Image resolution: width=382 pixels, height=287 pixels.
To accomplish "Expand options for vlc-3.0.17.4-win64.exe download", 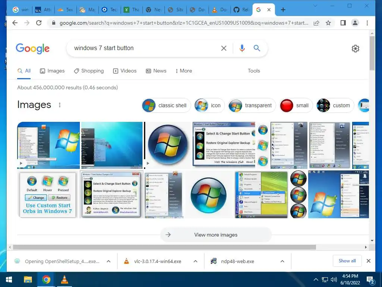I will coord(195,261).
